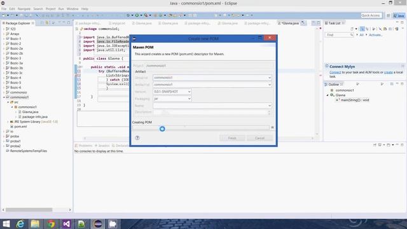Image resolution: width=407 pixels, height=229 pixels.
Task: Click the New Task icon in Task List
Action: coord(352,29)
